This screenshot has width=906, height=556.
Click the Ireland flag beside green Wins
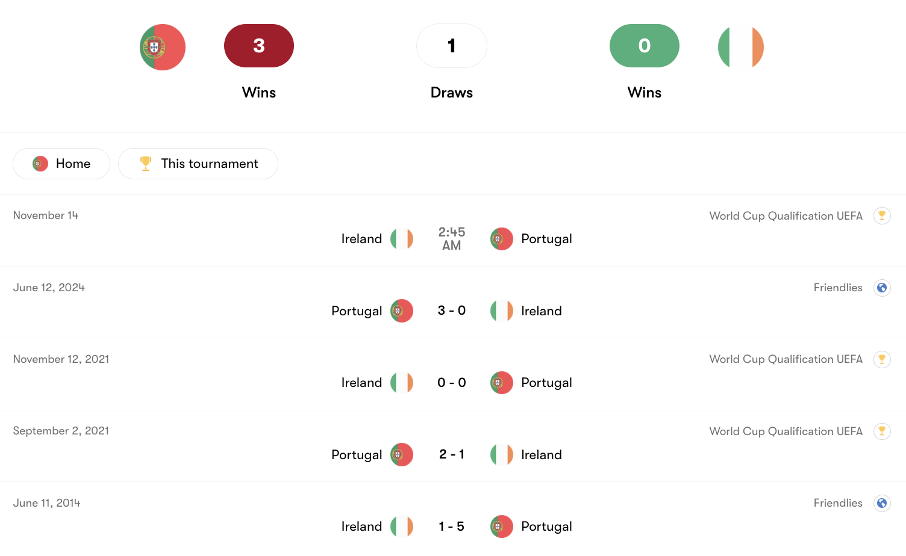[x=740, y=47]
